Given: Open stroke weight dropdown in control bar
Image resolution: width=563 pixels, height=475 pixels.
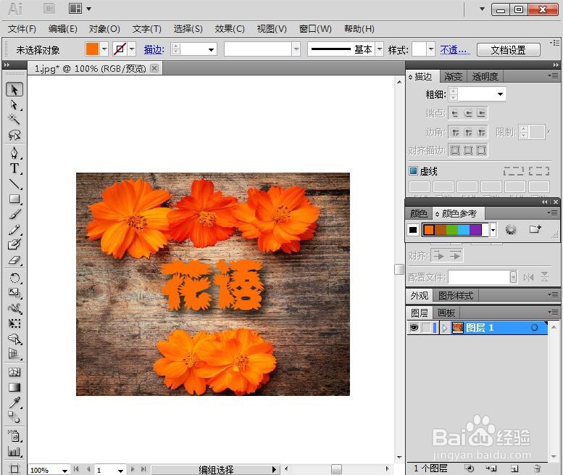Looking at the screenshot, I should [211, 49].
